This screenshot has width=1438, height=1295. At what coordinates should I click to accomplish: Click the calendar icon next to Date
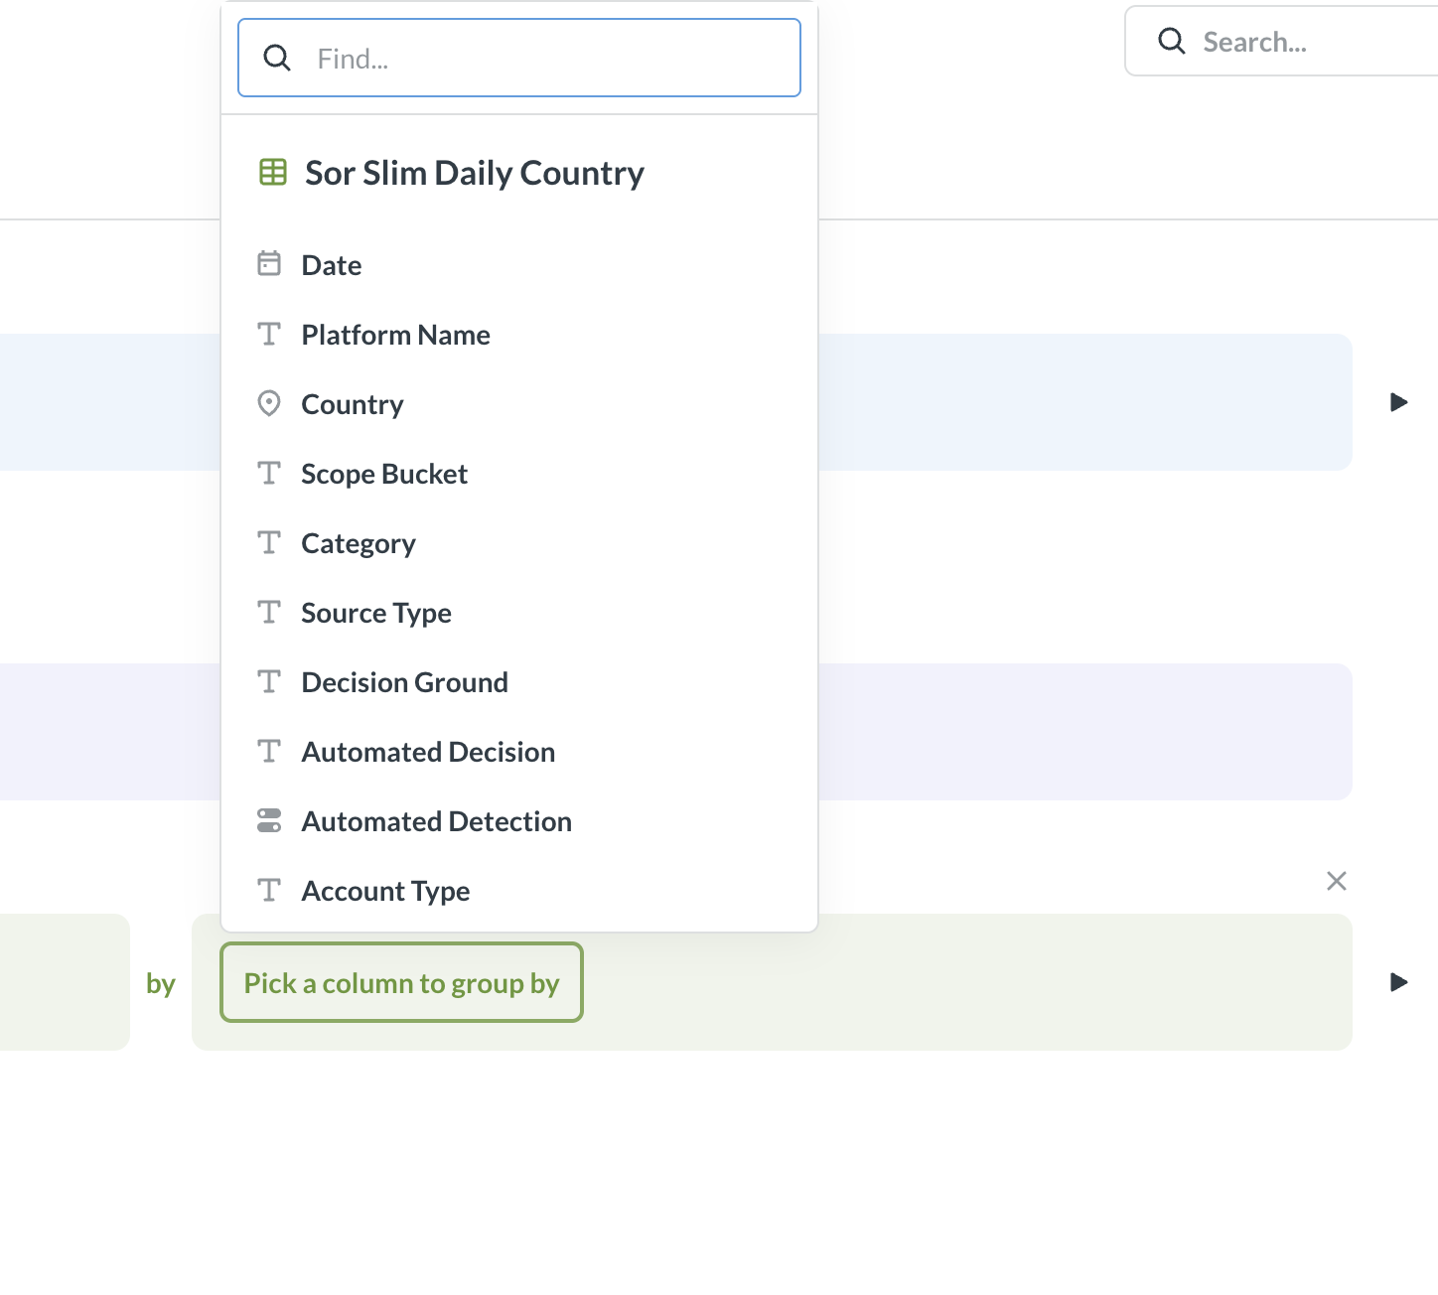pos(269,263)
